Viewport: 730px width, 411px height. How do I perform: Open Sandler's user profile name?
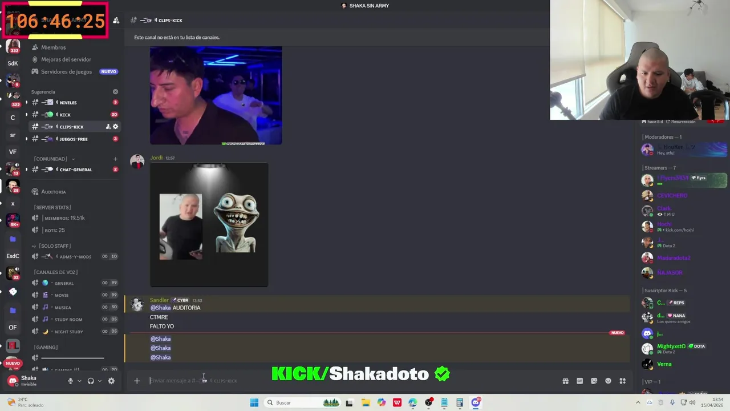click(159, 300)
